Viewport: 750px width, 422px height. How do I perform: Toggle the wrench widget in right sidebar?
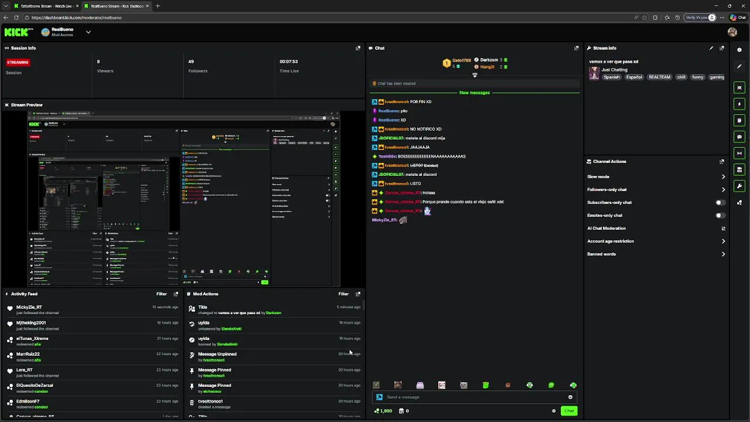click(x=739, y=186)
